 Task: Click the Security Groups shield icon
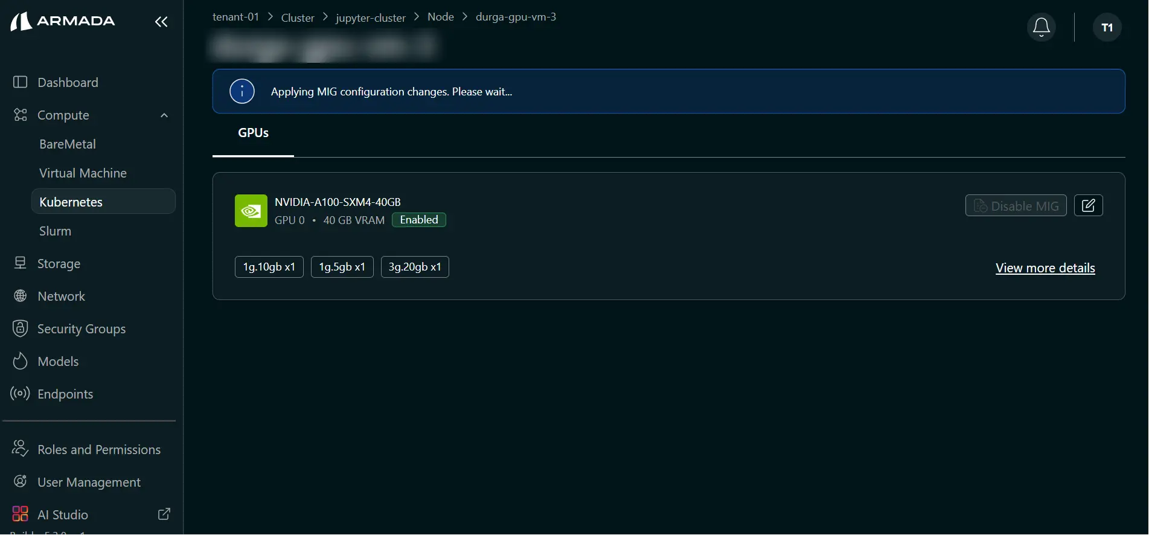[21, 328]
